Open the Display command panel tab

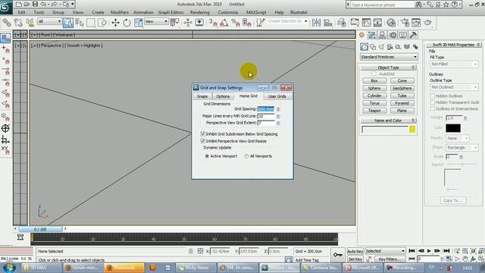tap(403, 35)
